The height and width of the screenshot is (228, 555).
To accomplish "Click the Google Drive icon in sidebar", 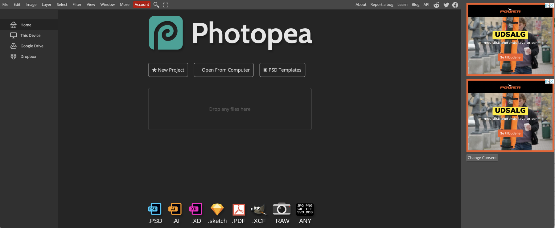I will point(13,46).
